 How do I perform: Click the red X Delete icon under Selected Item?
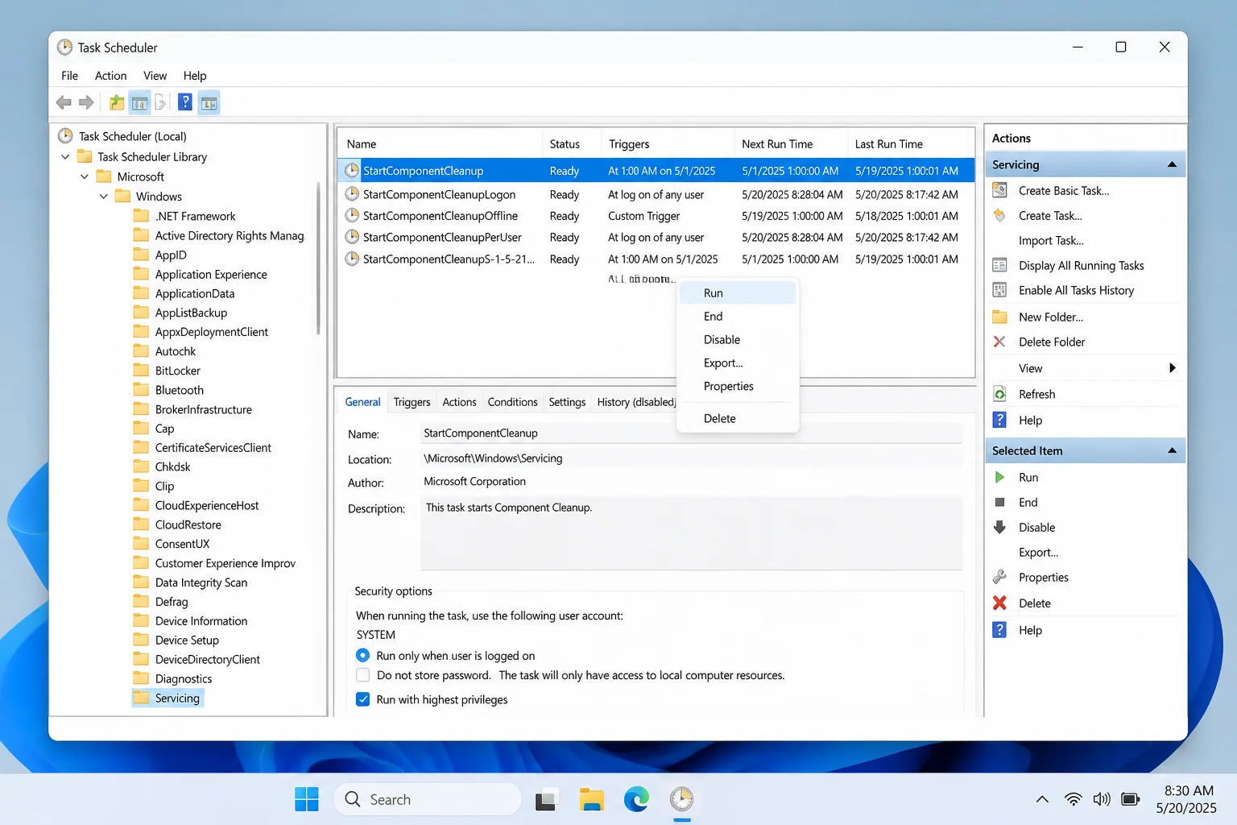point(999,603)
